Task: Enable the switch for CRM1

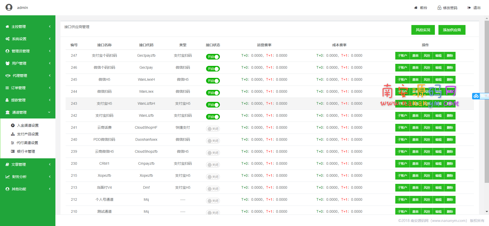Action: (213, 165)
